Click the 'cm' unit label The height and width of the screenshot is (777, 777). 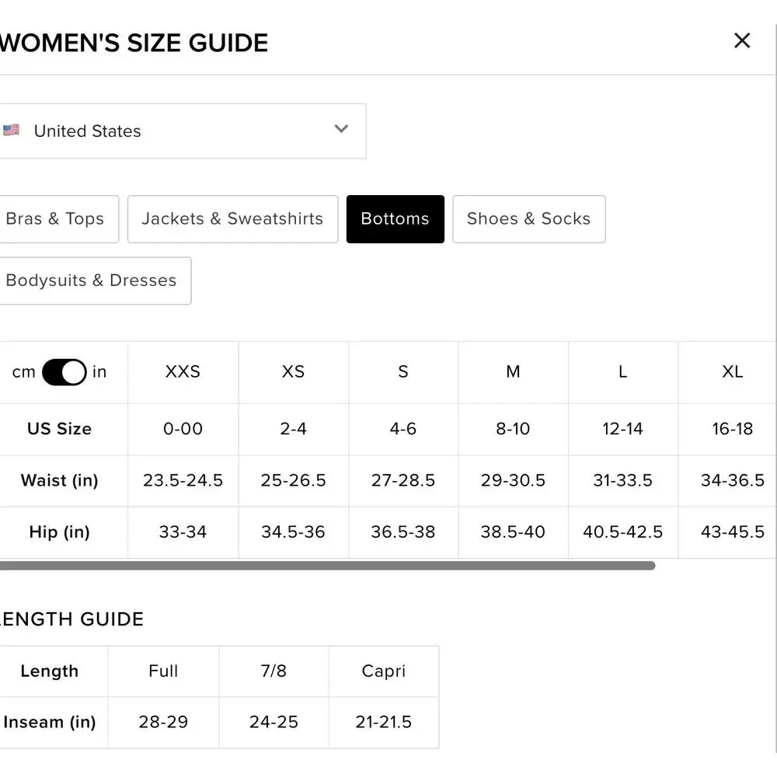[24, 372]
